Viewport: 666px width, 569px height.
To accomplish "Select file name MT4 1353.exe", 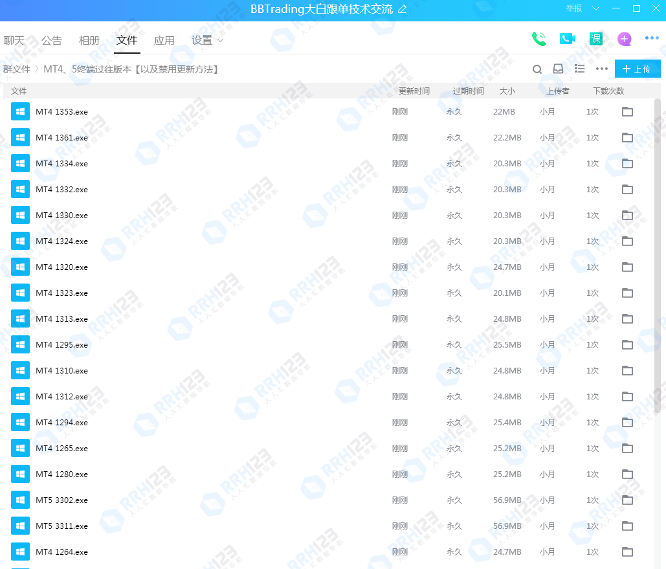I will click(62, 112).
